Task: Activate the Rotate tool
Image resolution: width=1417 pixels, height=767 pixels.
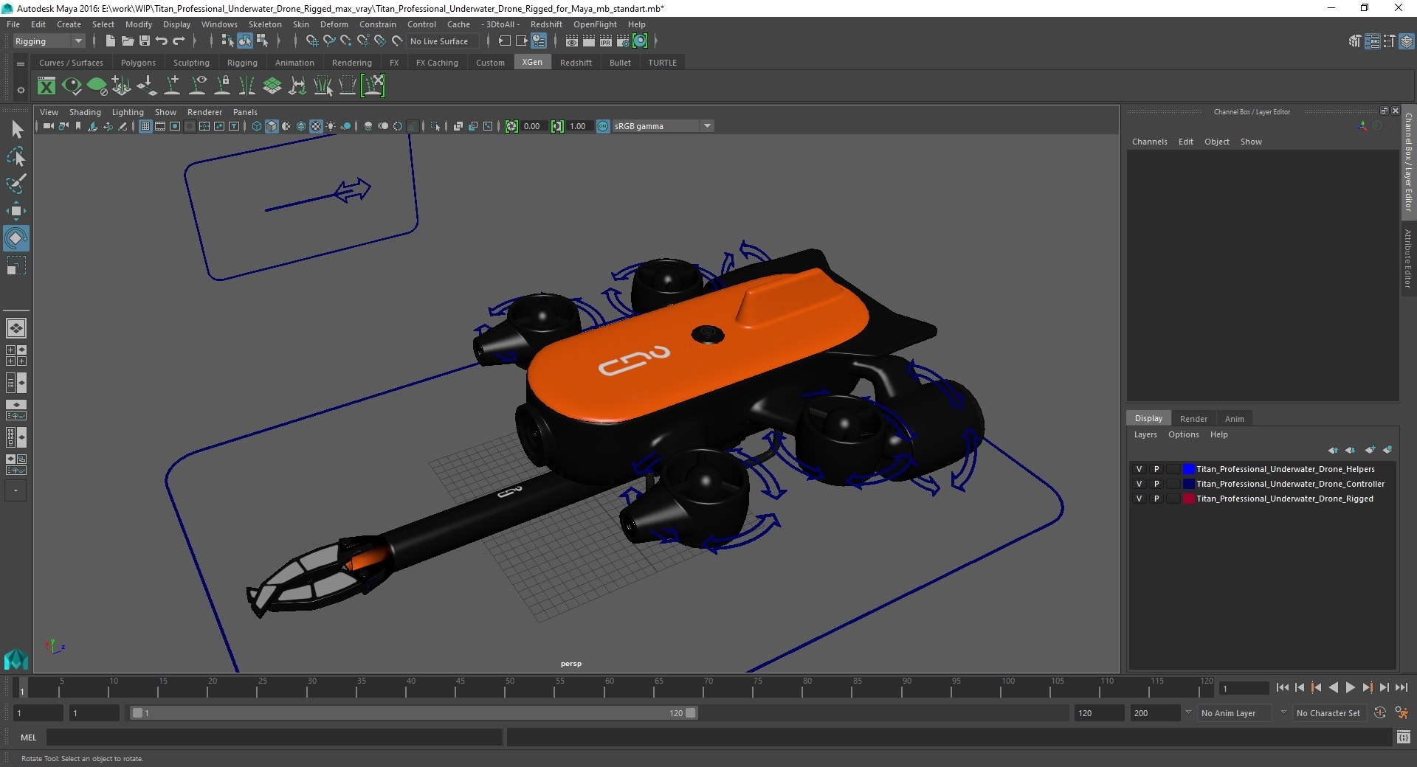Action: (x=16, y=238)
